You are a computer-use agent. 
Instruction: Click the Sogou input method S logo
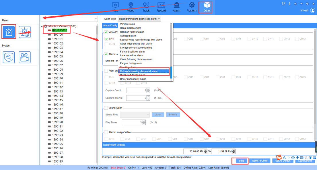tap(279, 157)
